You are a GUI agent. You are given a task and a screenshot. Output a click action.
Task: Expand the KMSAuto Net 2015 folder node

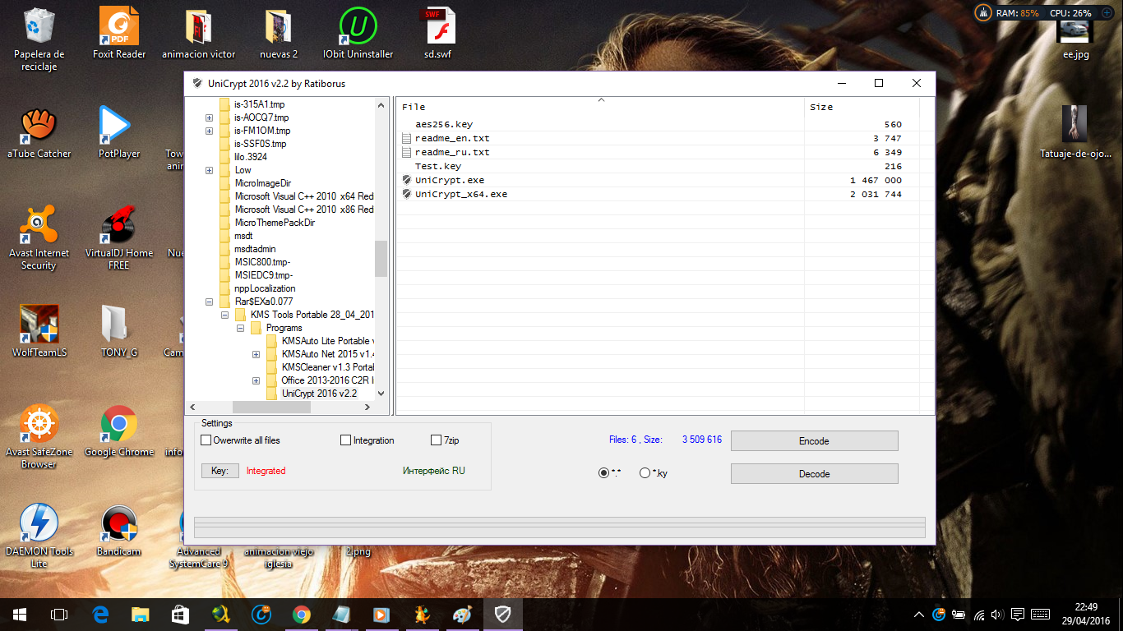pos(256,354)
